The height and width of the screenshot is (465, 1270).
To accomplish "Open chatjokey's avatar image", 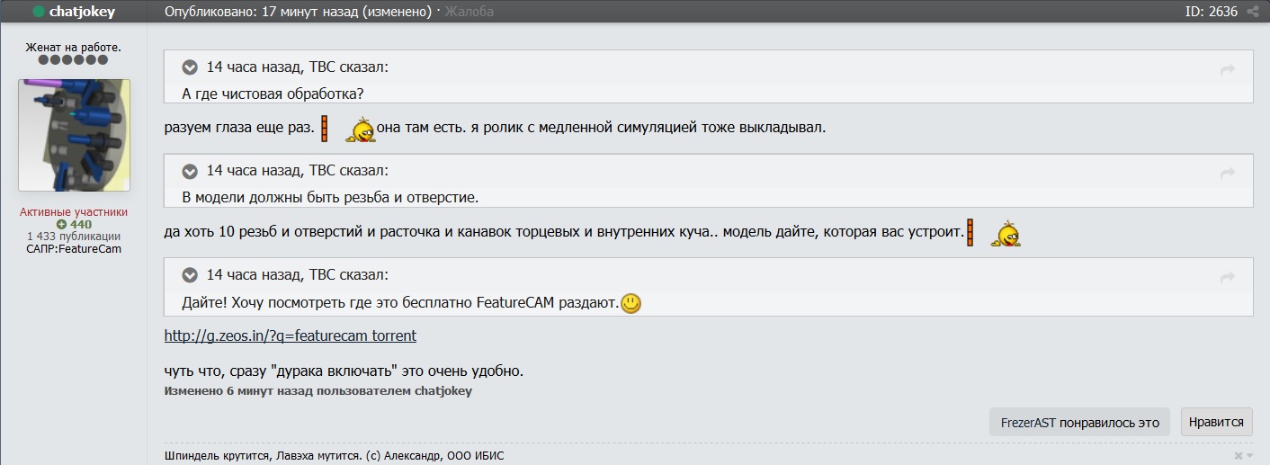I will click(x=75, y=135).
